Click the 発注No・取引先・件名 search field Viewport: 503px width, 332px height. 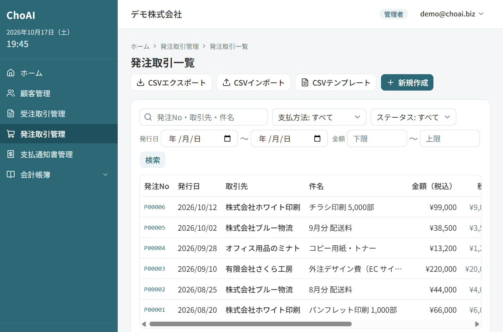(x=204, y=117)
